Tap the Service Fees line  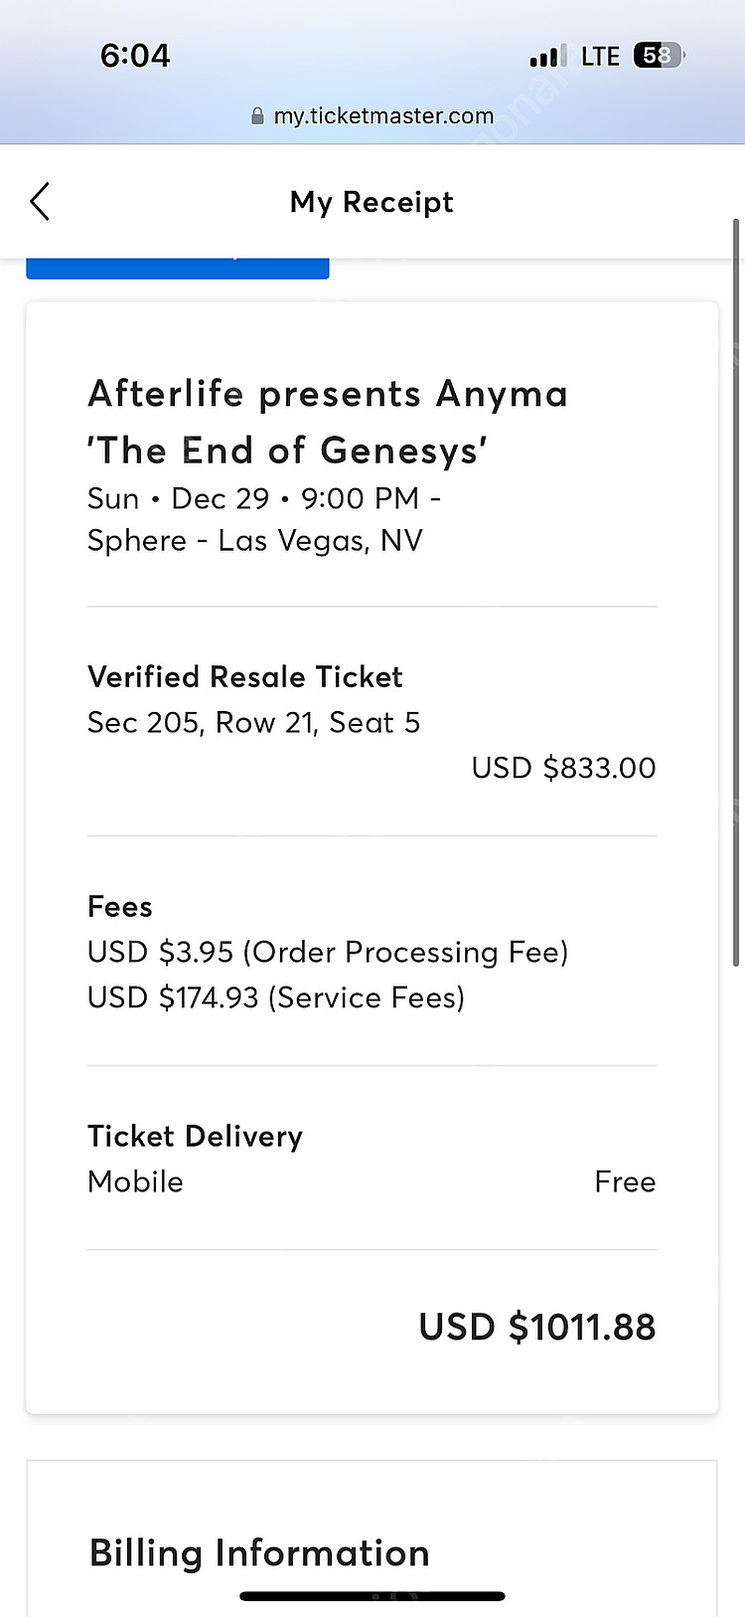(x=276, y=998)
